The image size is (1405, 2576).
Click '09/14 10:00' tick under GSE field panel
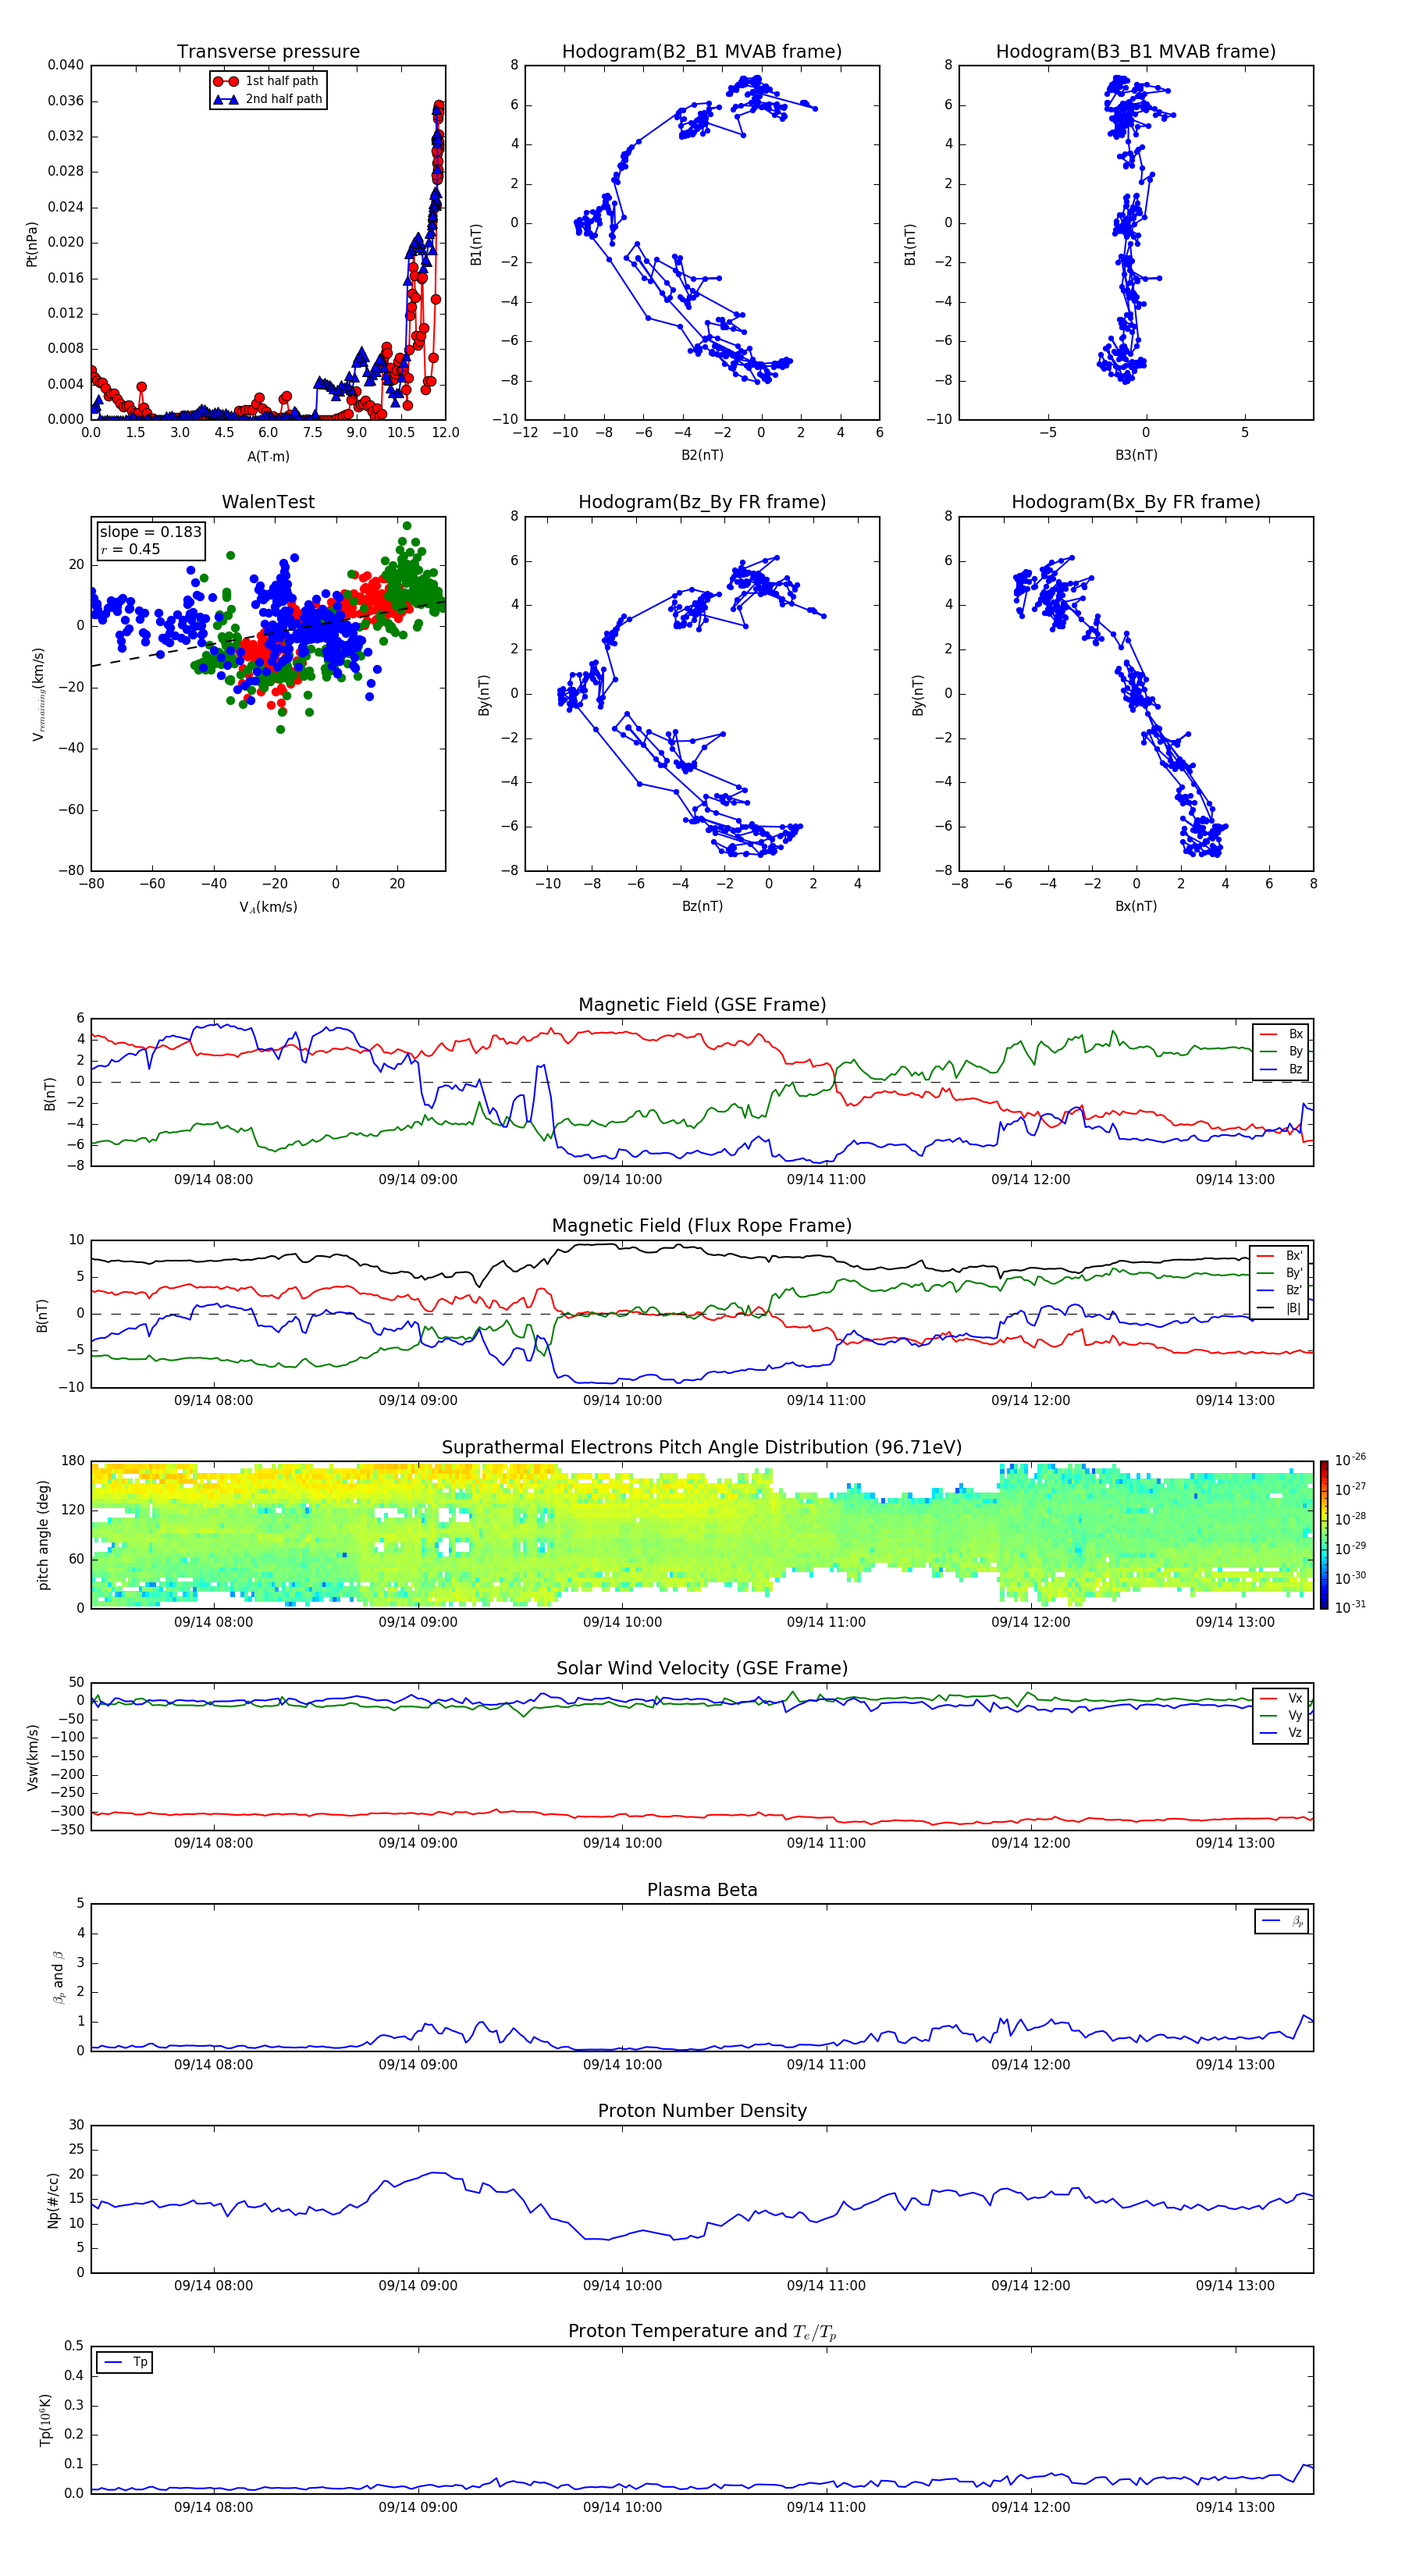(622, 1180)
